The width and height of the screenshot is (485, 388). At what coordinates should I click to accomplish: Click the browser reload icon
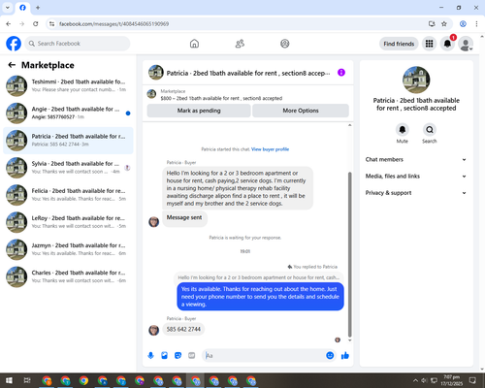36,24
